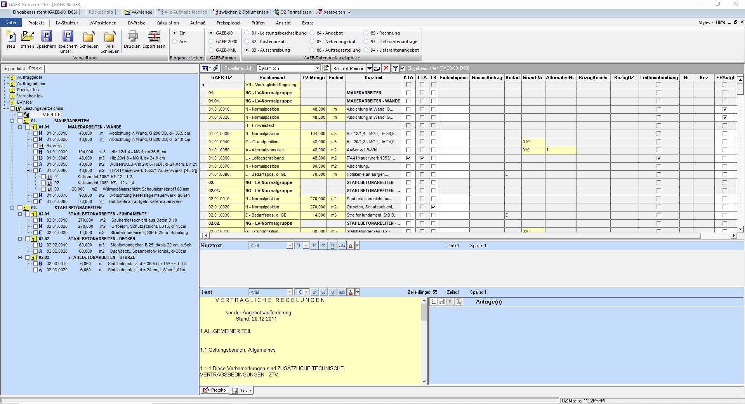Collapse the 02.02. STAHLBETONARBEITEN - DECKEN node

coord(20,239)
